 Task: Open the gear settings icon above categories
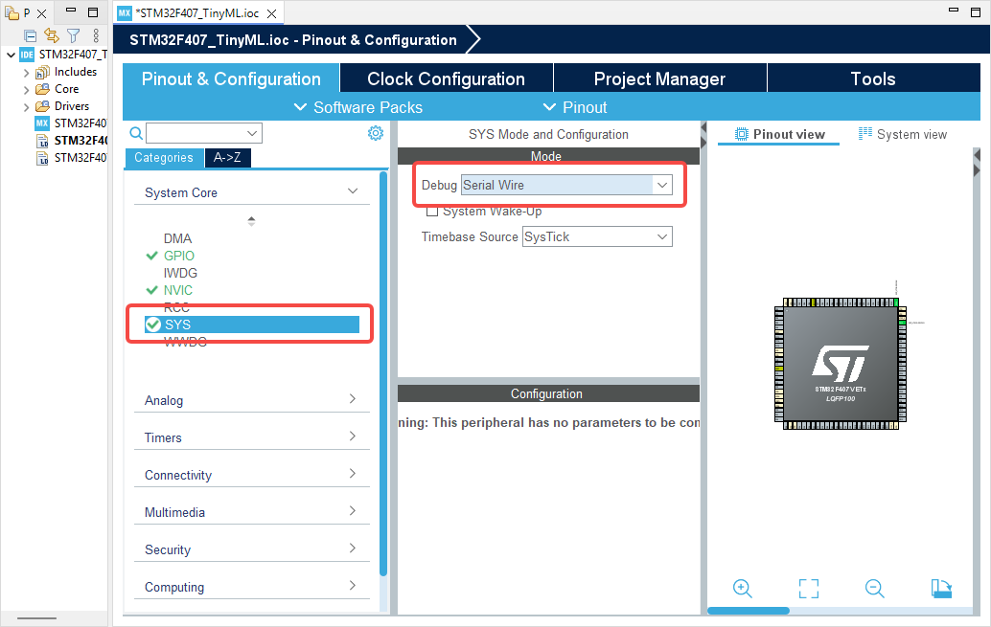376,133
